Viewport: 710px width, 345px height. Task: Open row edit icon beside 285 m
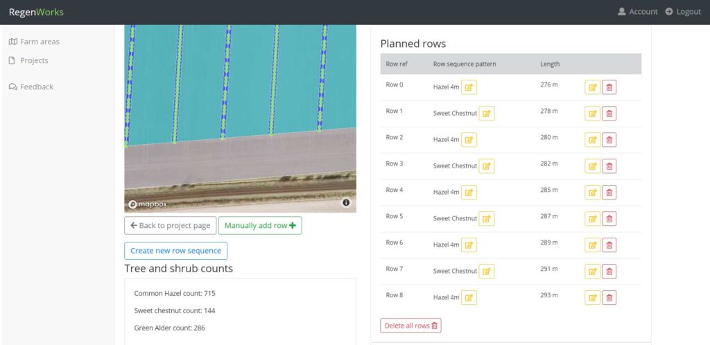(592, 192)
